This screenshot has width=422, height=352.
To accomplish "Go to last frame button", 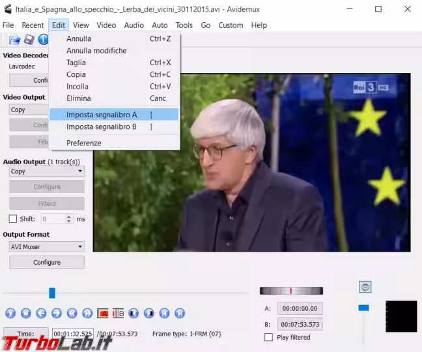I will pyautogui.click(x=180, y=314).
